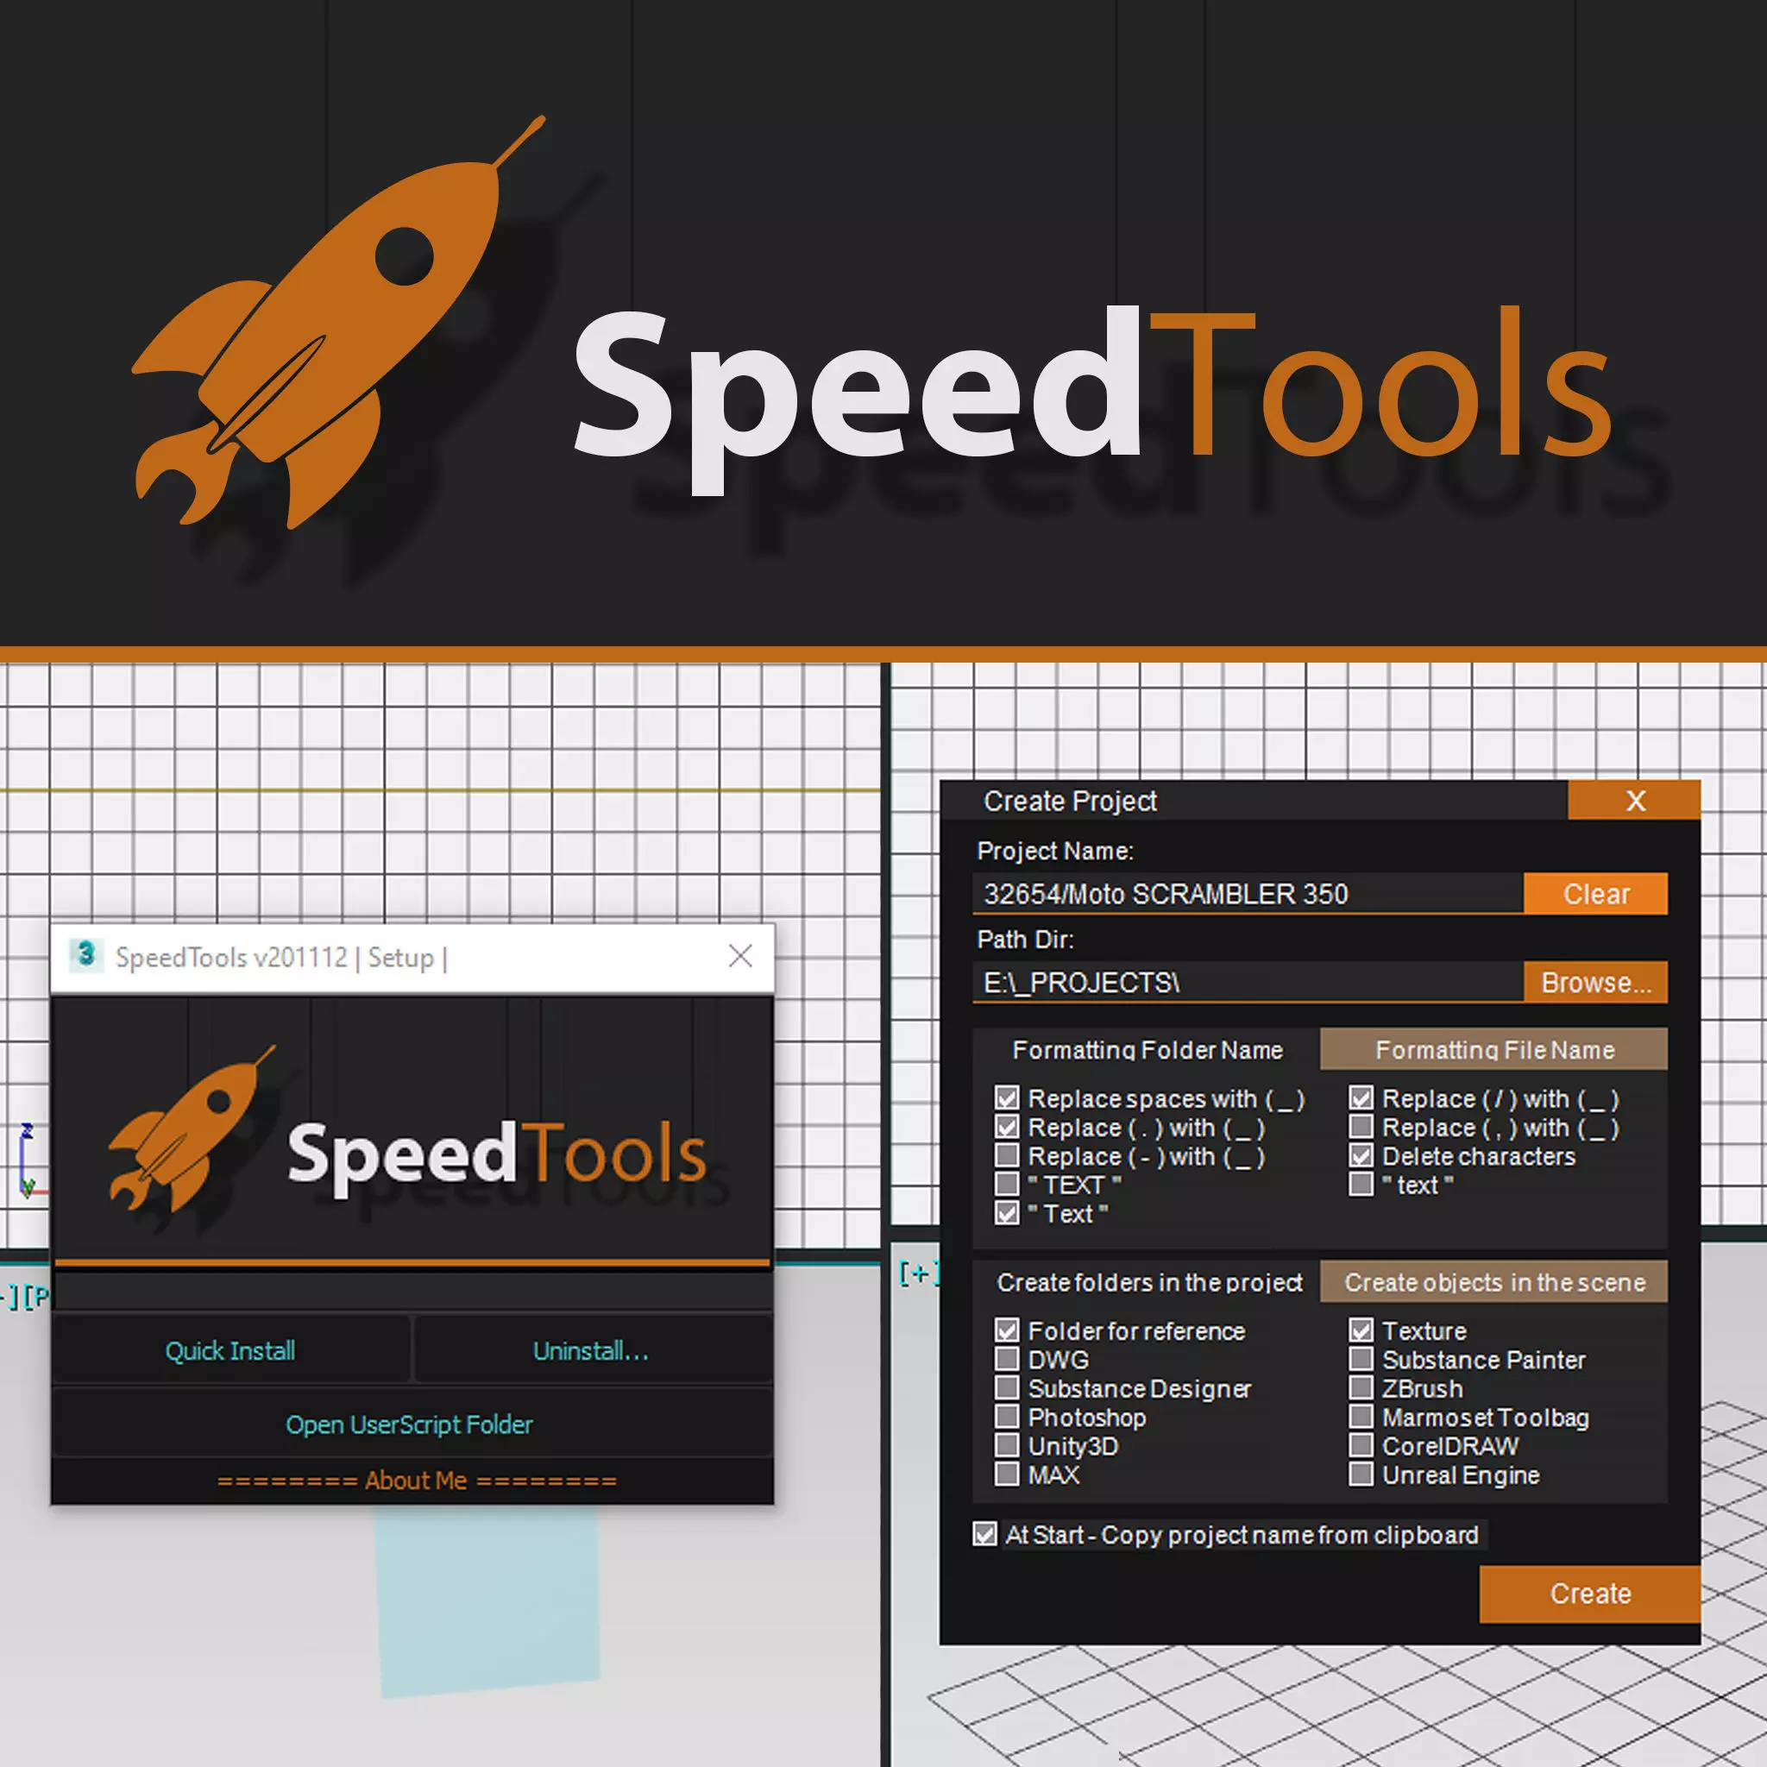Enable the lowercase " text " checkbox
This screenshot has height=1767, width=1767.
(x=1361, y=1185)
